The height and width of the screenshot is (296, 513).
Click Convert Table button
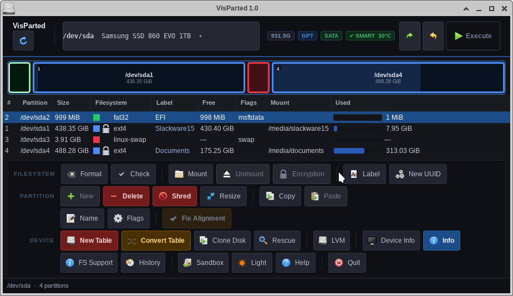pyautogui.click(x=156, y=241)
